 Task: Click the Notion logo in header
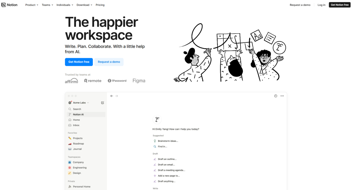(10, 5)
